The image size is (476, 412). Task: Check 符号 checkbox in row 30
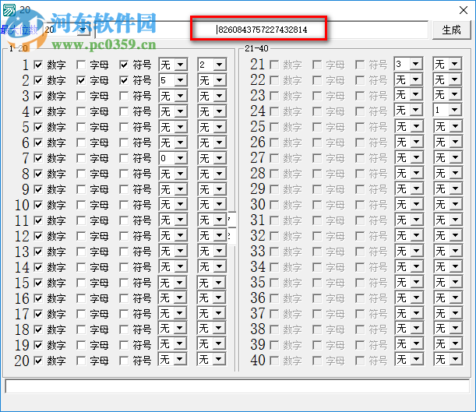[360, 205]
